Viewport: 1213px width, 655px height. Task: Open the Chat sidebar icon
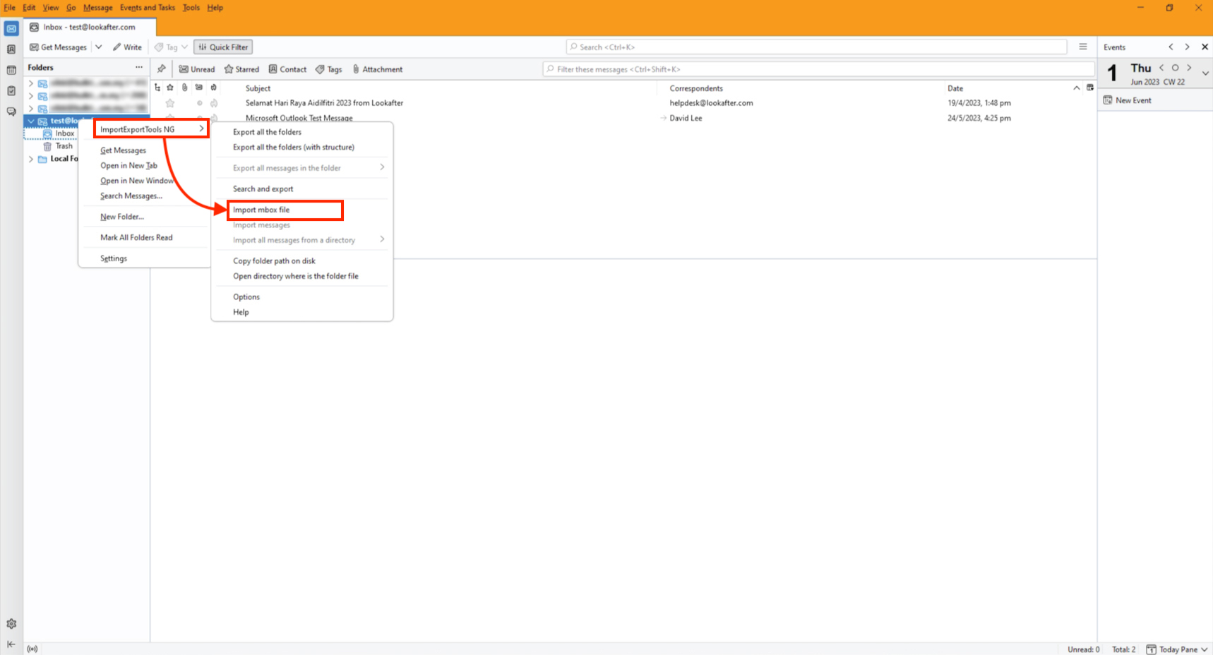point(11,112)
